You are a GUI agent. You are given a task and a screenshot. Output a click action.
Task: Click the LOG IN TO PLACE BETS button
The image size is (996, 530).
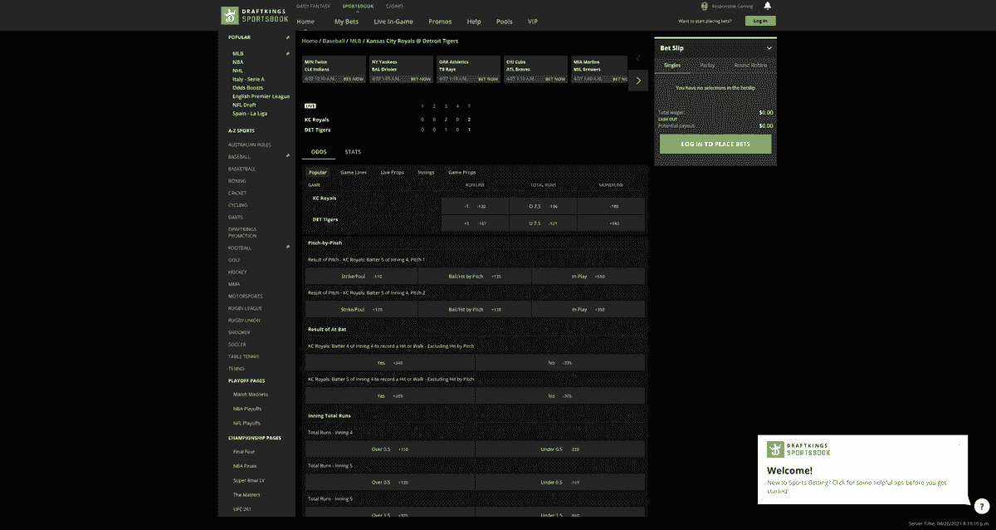click(715, 144)
